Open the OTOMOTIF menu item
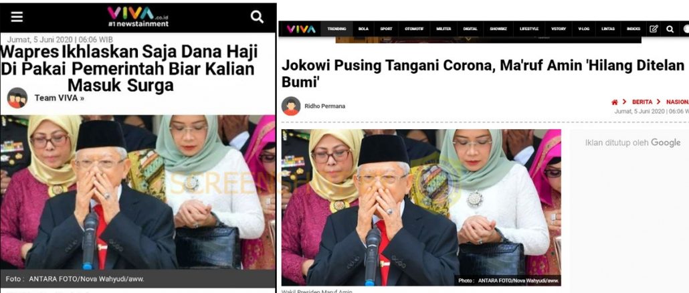 (x=414, y=29)
